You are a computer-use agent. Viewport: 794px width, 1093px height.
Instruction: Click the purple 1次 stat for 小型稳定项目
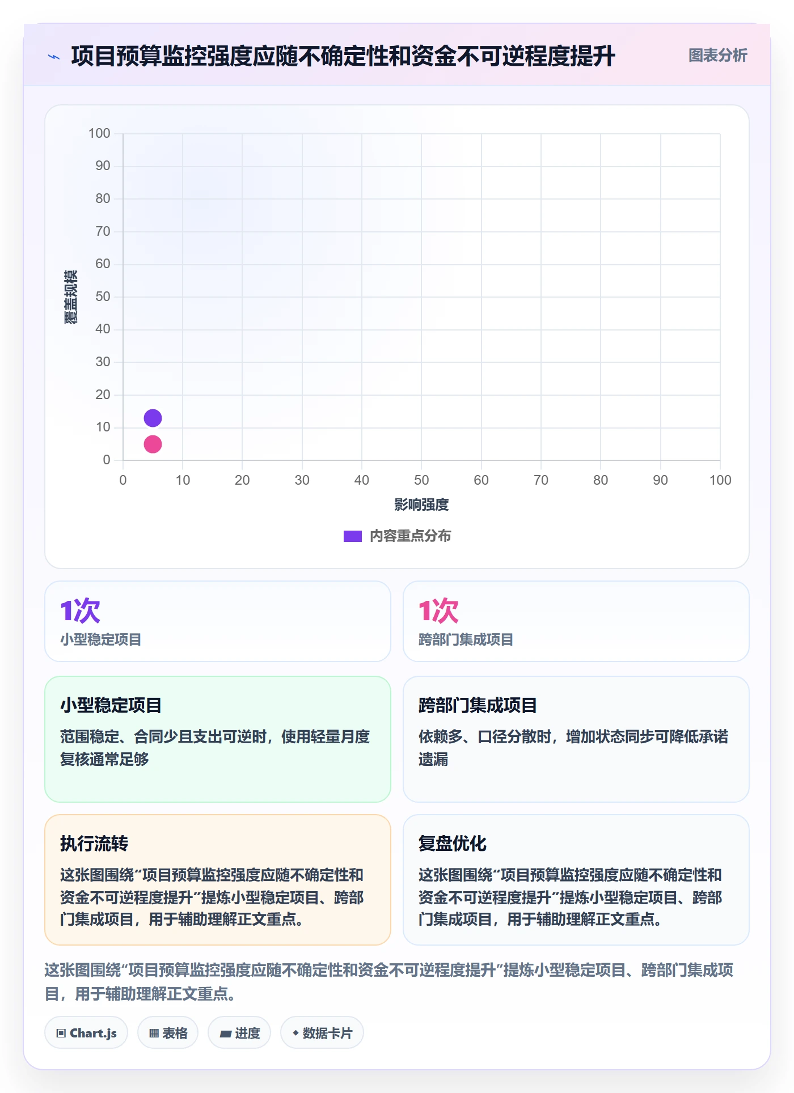click(x=81, y=611)
